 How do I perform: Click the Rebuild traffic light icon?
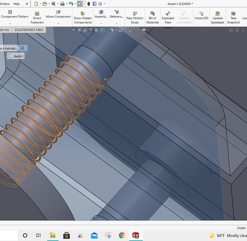click(x=89, y=4)
